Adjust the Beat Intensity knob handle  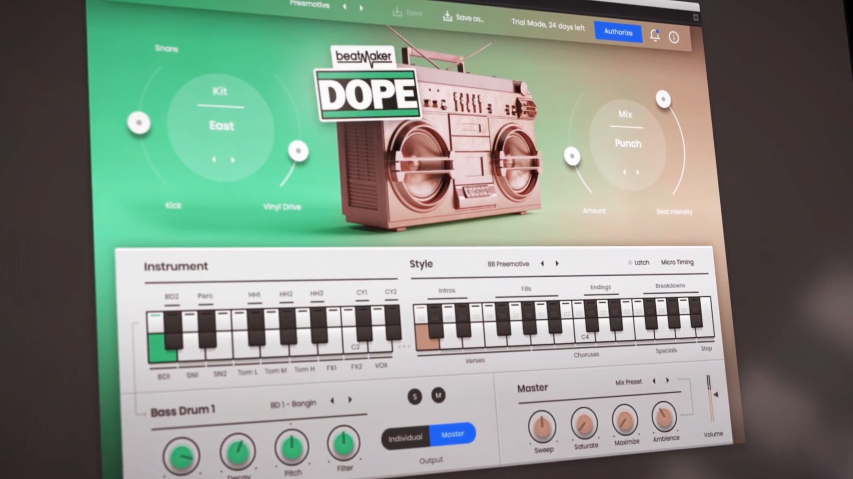click(x=663, y=99)
